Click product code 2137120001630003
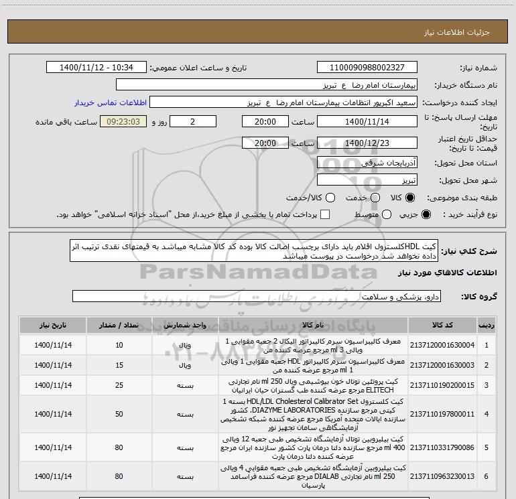The image size is (516, 499). point(442,365)
